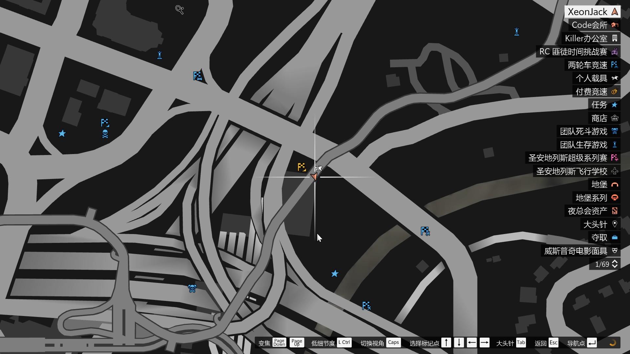The image size is (630, 354).
Task: Click the left arrow marker selection key
Action: click(x=472, y=343)
